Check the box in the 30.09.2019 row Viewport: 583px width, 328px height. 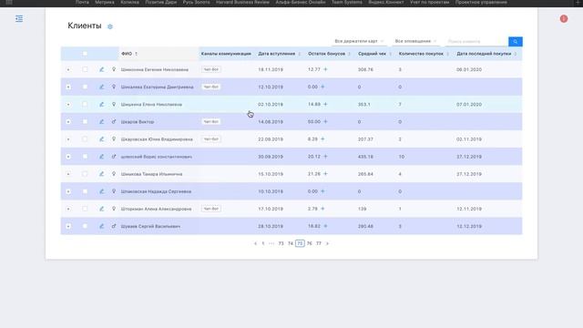point(85,157)
